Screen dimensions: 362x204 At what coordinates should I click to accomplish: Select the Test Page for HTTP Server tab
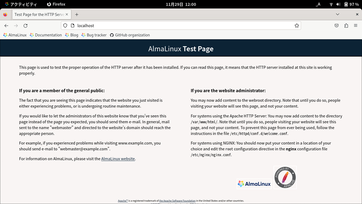coord(39,15)
